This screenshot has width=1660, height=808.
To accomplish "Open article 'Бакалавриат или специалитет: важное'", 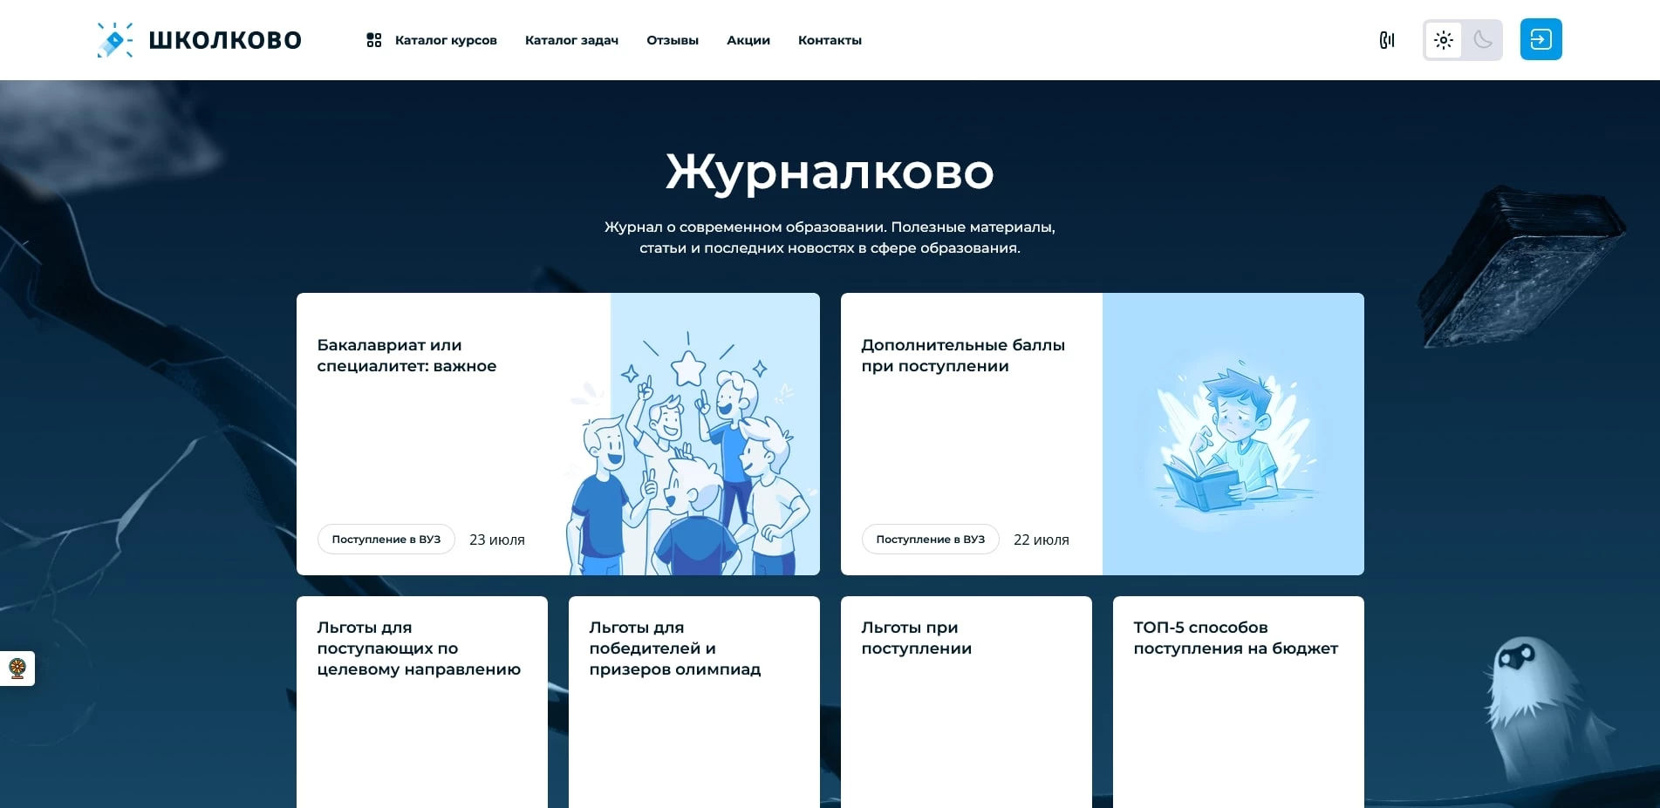I will [406, 356].
